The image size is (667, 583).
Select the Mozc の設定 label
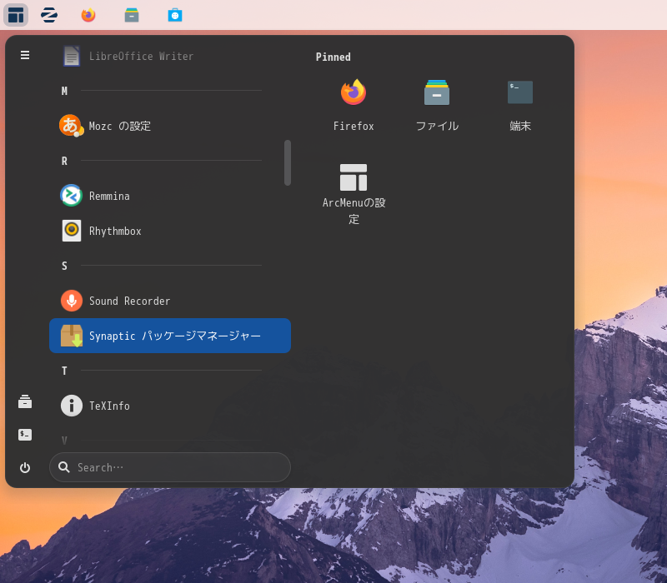120,127
